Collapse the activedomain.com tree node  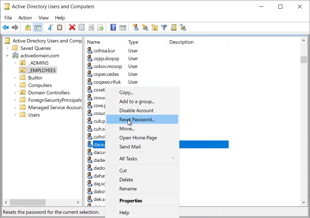[7, 55]
